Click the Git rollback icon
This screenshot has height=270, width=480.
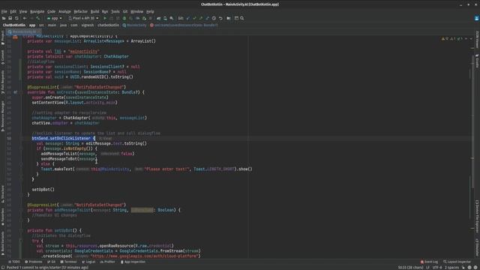[220, 18]
